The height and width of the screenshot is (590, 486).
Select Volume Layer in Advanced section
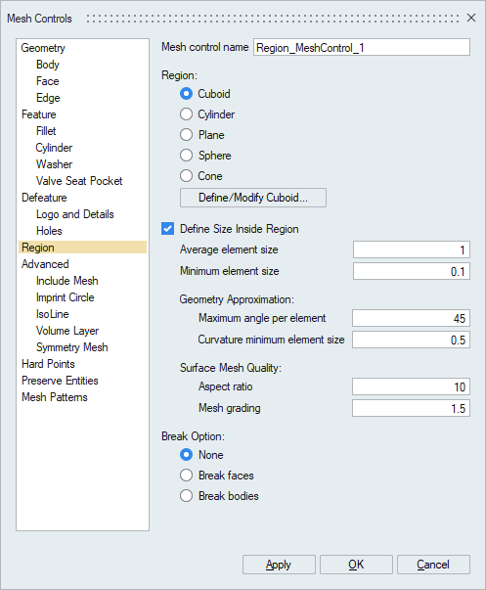coord(67,331)
